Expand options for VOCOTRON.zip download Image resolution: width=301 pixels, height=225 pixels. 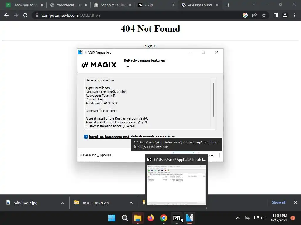click(131, 203)
